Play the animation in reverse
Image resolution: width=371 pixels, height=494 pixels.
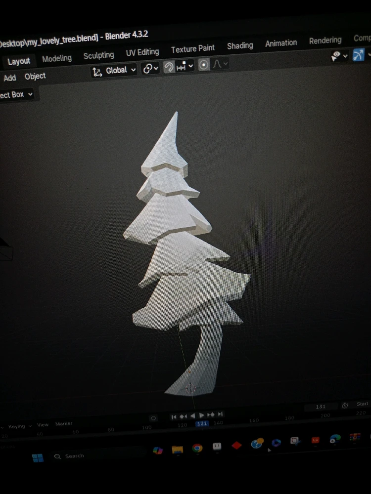[x=193, y=416]
